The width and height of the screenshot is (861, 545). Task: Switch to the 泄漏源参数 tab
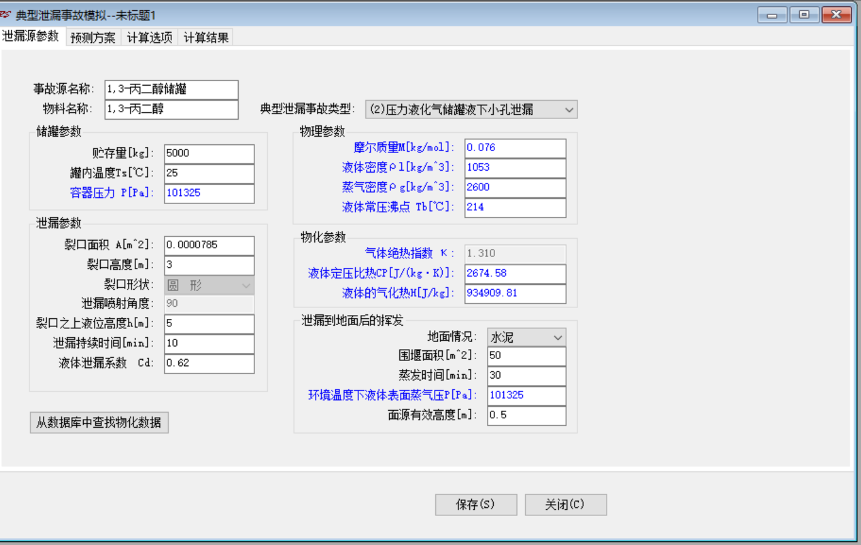tap(31, 35)
